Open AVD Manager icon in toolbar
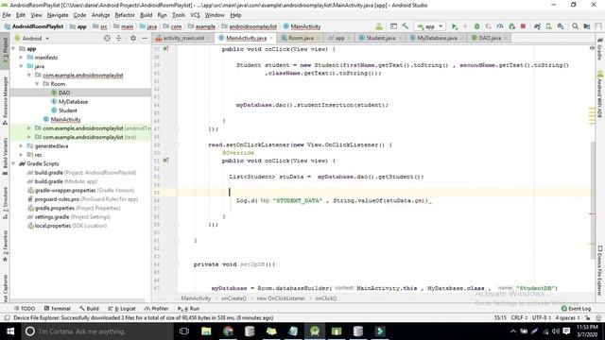Screen dimensions: 605x340 point(548,26)
